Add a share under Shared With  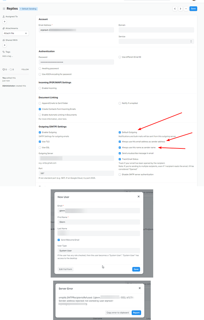click(x=5, y=45)
